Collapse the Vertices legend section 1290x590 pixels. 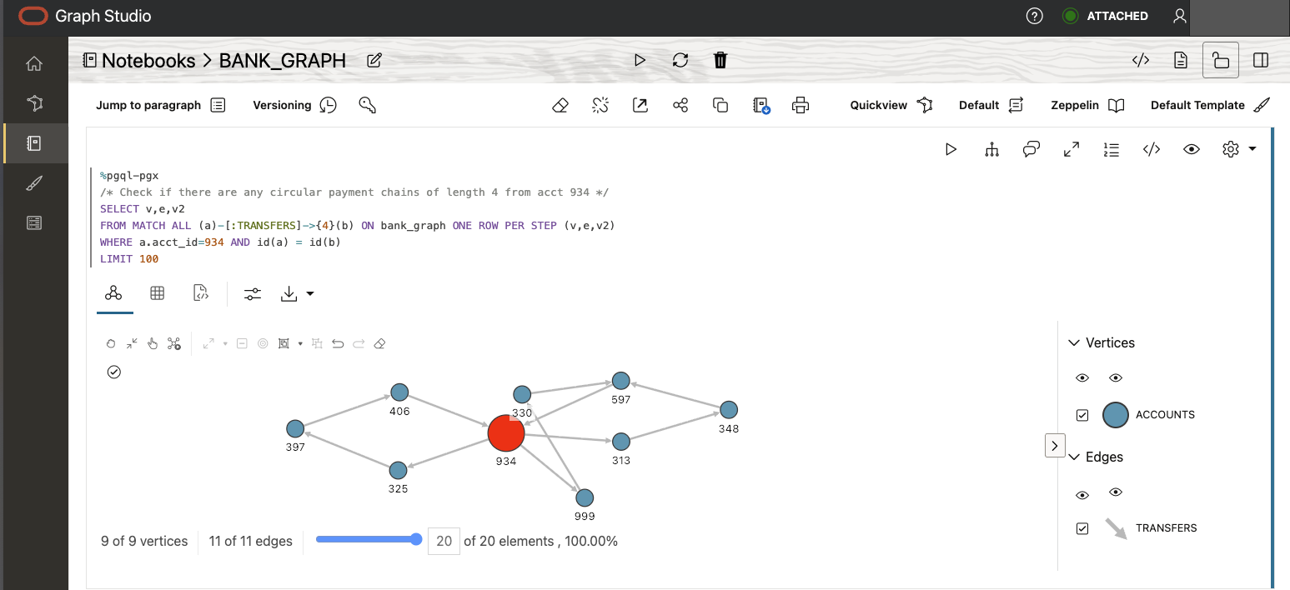(1073, 342)
